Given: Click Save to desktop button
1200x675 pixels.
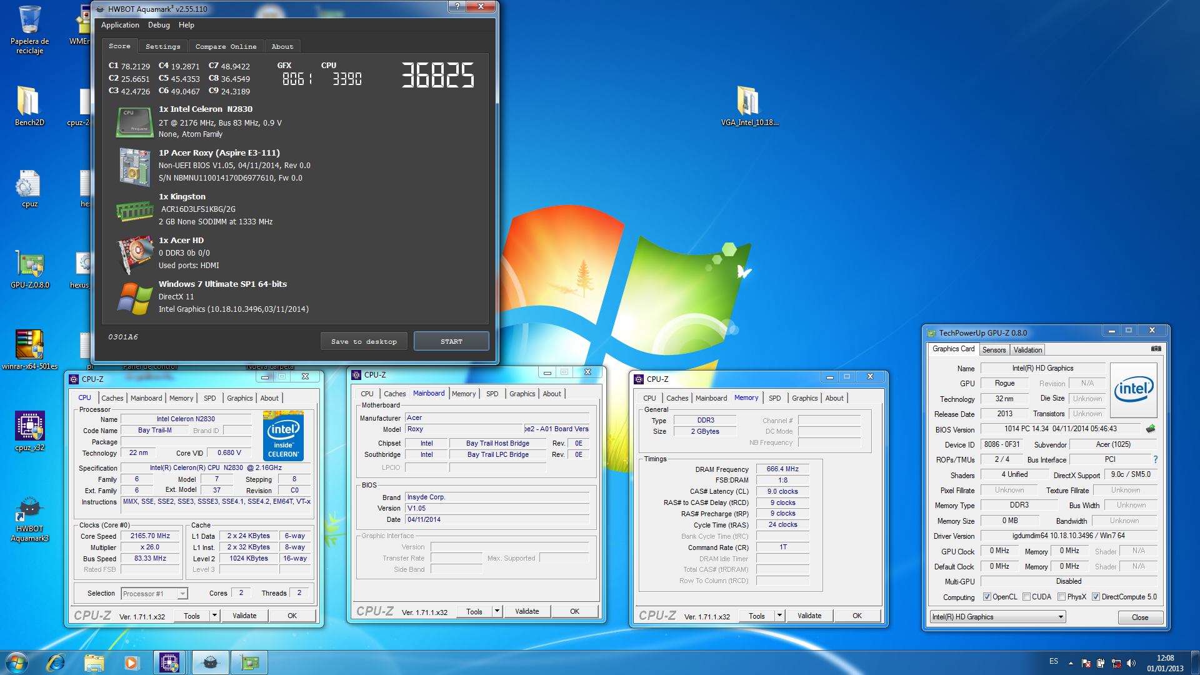Looking at the screenshot, I should point(364,341).
